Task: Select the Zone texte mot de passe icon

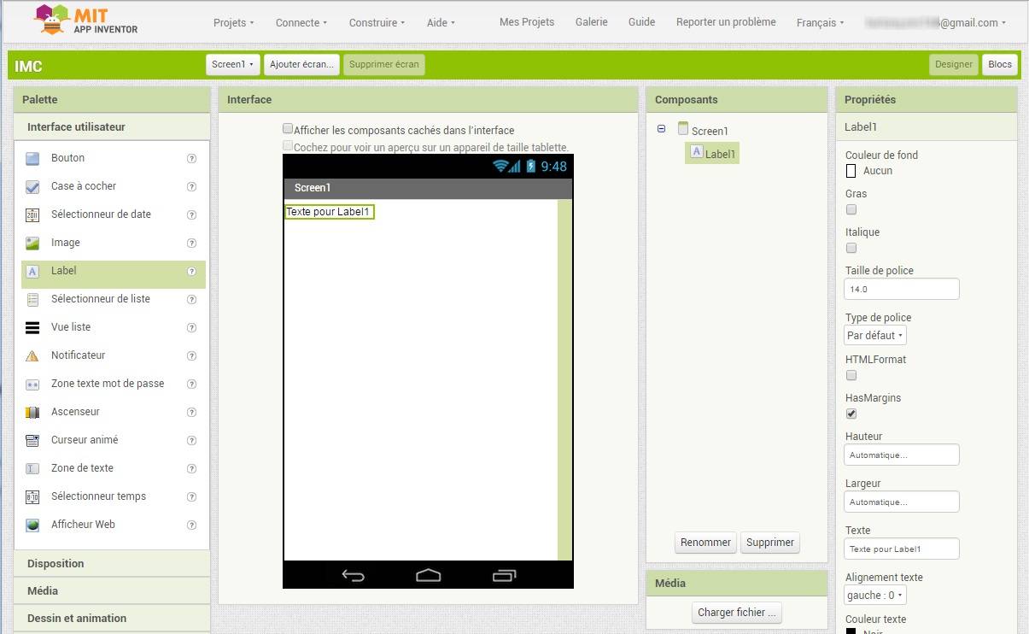Action: [32, 384]
